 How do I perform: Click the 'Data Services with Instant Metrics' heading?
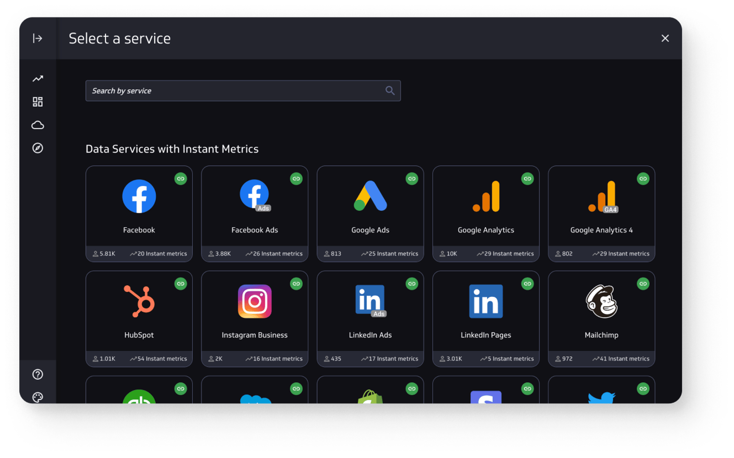click(172, 149)
